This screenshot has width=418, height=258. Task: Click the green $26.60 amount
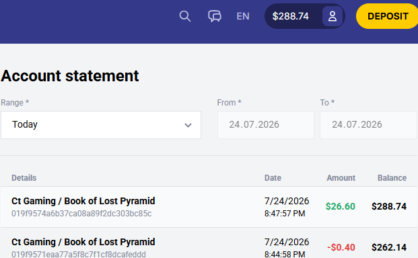(341, 206)
